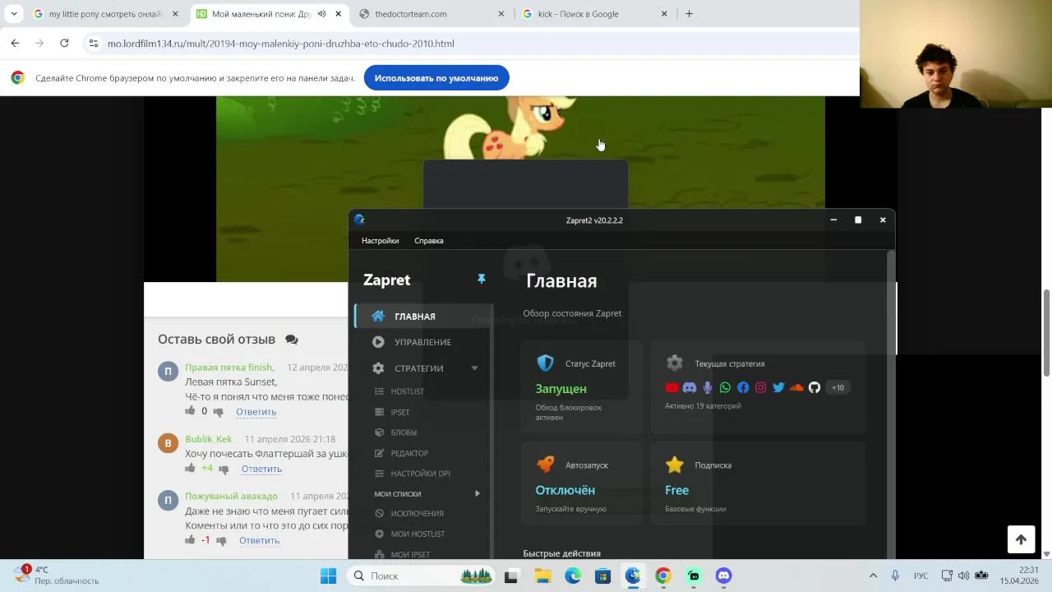
Task: Open the HOSTLIST sidebar item
Action: pos(408,391)
